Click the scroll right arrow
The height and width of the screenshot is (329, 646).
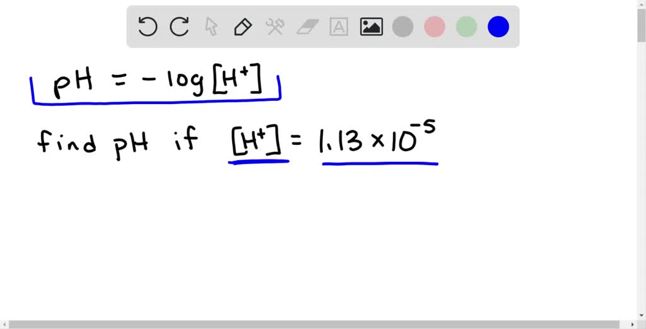pyautogui.click(x=633, y=325)
